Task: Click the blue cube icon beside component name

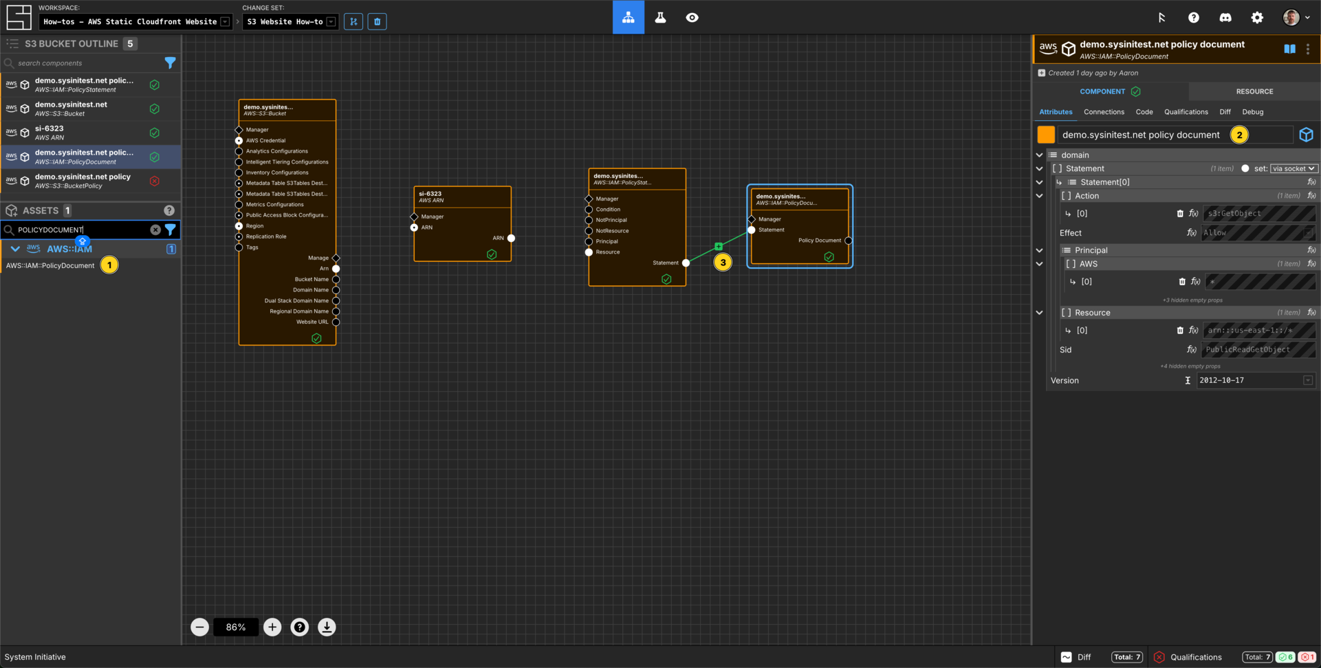Action: [1306, 135]
